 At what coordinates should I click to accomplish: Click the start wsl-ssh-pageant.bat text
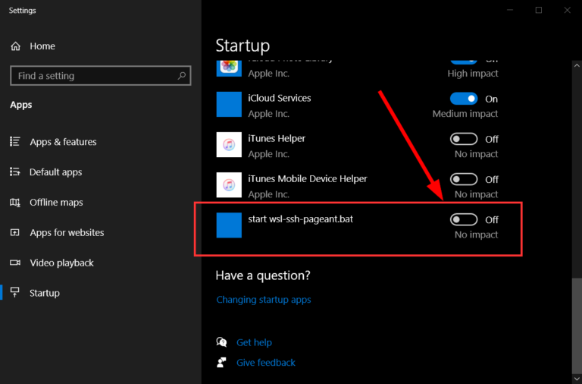(300, 219)
